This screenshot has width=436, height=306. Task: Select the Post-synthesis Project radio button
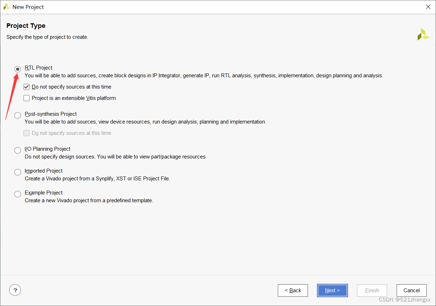point(18,115)
